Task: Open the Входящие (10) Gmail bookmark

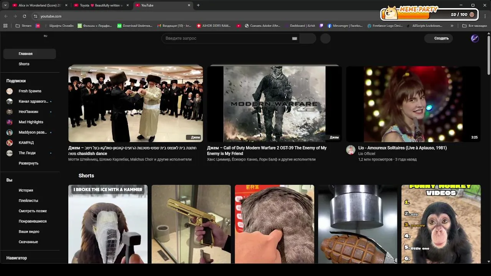Action: 174,26
